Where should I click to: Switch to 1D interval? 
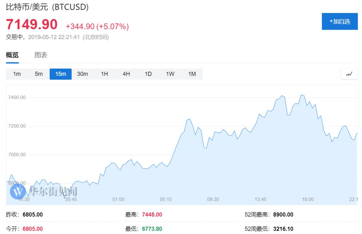[148, 74]
